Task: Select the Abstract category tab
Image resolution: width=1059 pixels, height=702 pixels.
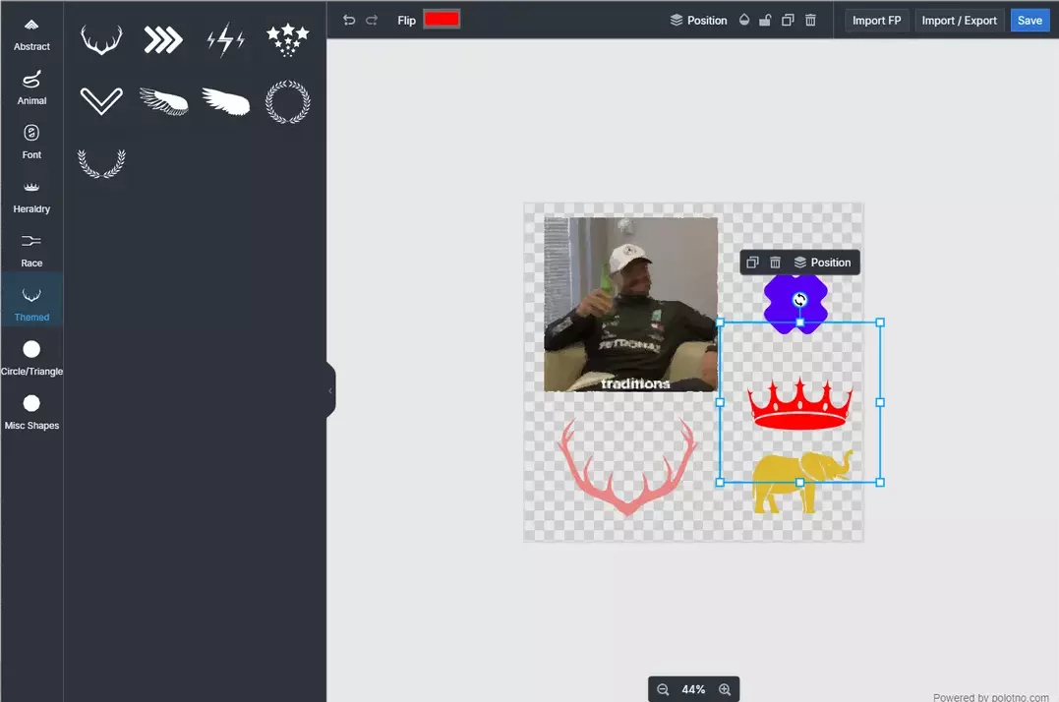Action: click(x=31, y=35)
